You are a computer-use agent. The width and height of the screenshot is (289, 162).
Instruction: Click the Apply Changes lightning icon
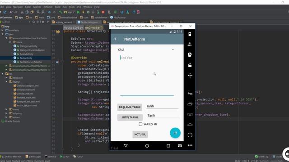coord(83,12)
